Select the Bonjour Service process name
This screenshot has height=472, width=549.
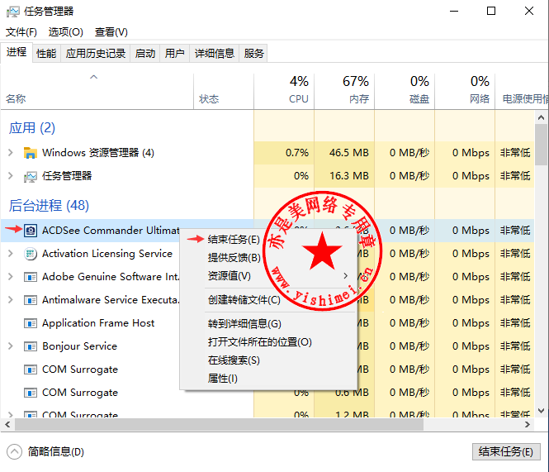click(79, 346)
